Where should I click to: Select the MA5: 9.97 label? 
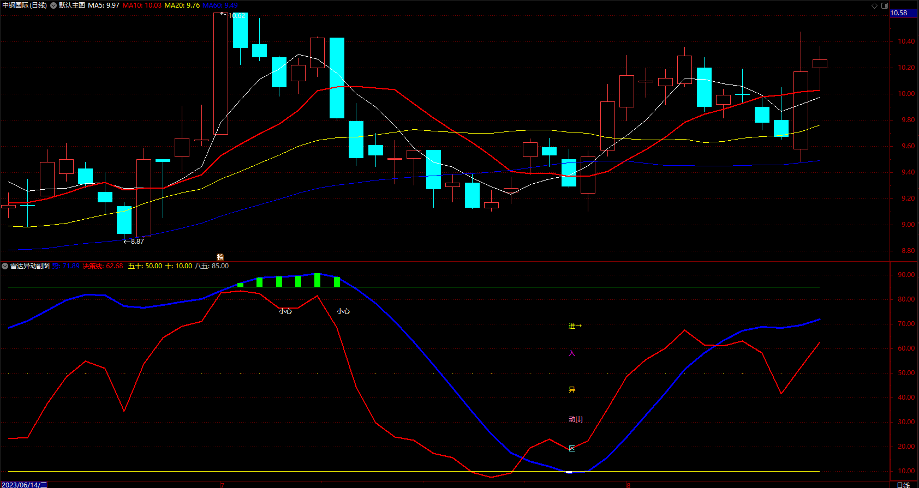(104, 5)
